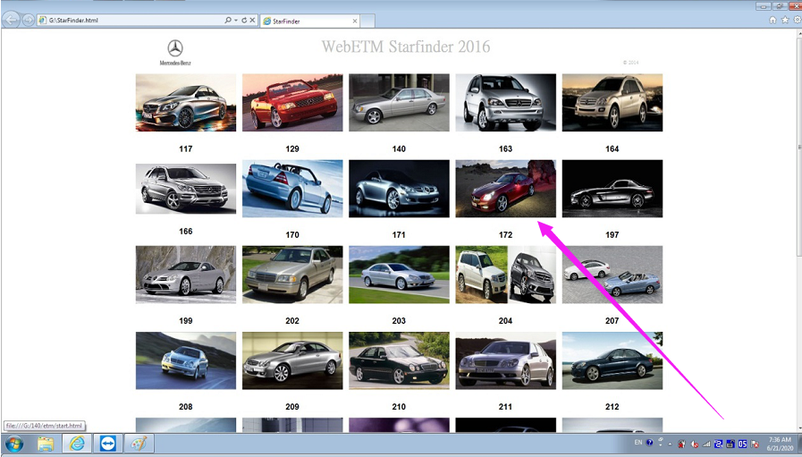Screen dimensions: 802x457
Task: Click the EN language indicator
Action: (x=638, y=442)
